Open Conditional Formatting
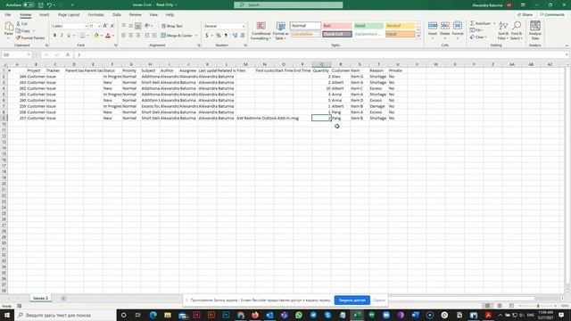 pos(261,30)
